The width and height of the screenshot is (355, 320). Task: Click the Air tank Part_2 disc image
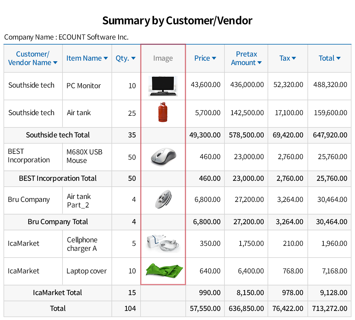point(163,200)
